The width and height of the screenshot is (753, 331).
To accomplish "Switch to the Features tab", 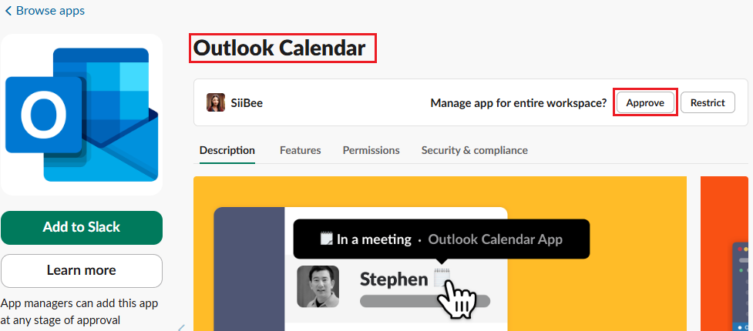I will pos(300,151).
